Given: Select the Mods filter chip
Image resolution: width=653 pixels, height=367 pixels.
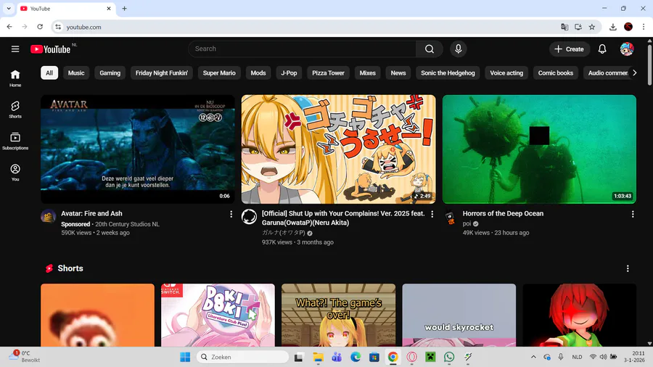Looking at the screenshot, I should (258, 73).
